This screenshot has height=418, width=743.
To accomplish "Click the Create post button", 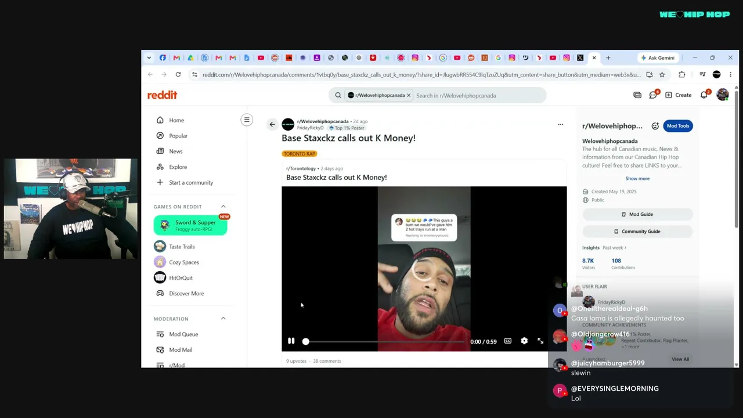I will [x=678, y=95].
